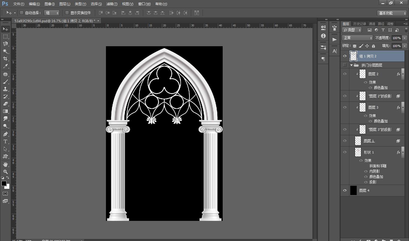Open the 基本功能 workspace dropdown

[392, 13]
